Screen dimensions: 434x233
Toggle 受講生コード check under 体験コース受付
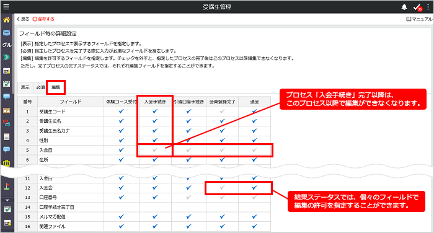click(122, 112)
